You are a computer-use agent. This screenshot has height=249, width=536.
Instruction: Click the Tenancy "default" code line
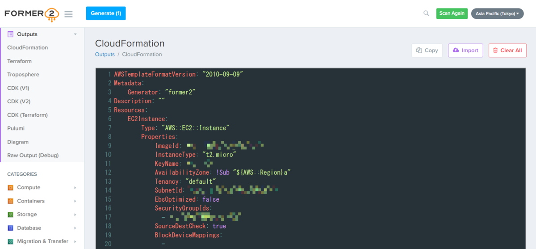coord(185,181)
